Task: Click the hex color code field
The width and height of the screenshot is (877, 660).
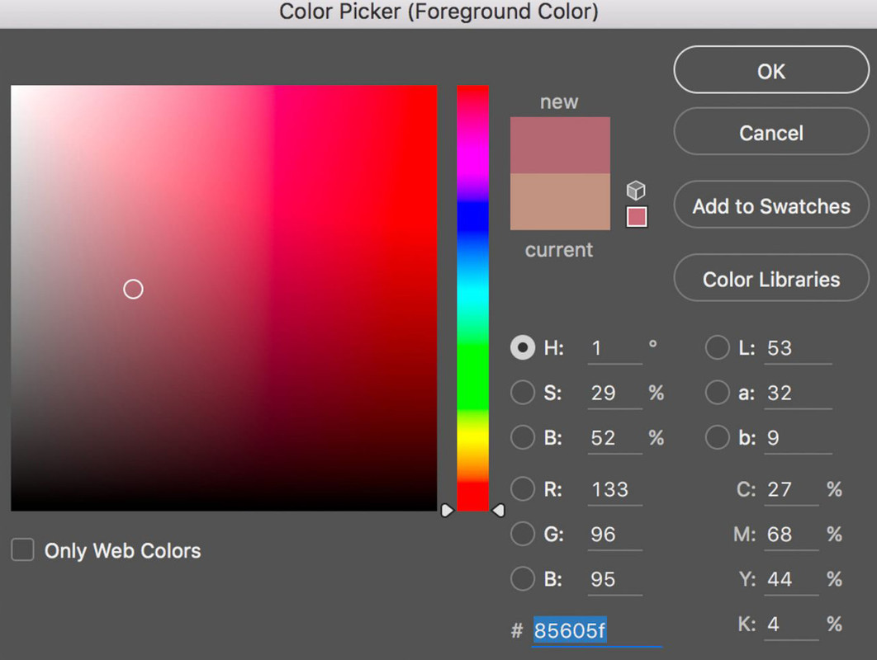Action: point(596,631)
